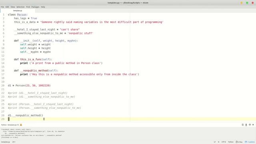Open the 2 updates notice in status bar
Image resolution: width=256 pixels, height=144 pixels.
point(250,142)
